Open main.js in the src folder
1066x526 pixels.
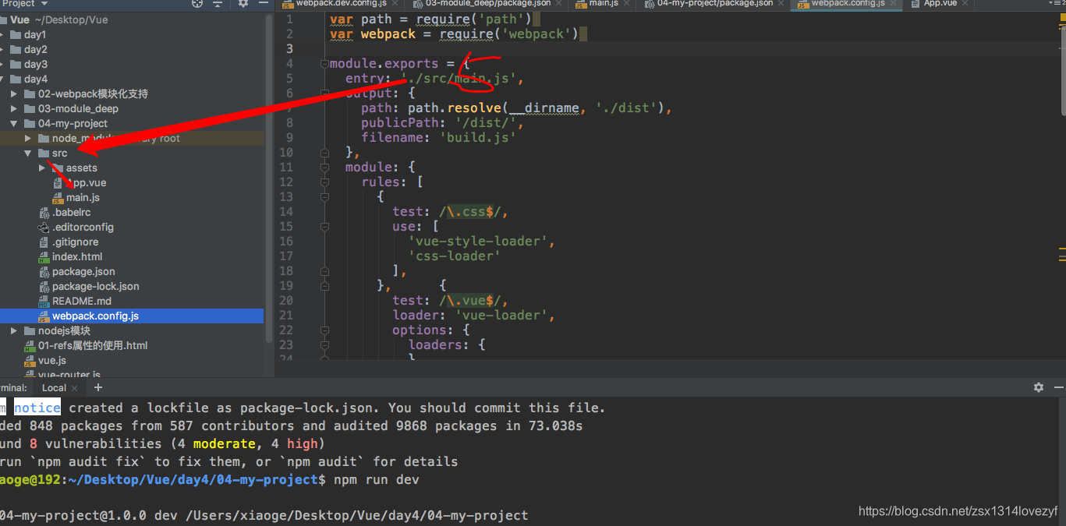coord(83,198)
